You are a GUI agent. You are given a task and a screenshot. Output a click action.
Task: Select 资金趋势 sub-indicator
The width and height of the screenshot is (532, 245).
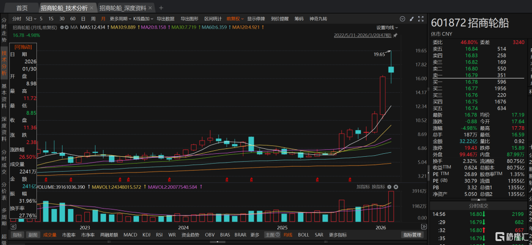[191, 235]
